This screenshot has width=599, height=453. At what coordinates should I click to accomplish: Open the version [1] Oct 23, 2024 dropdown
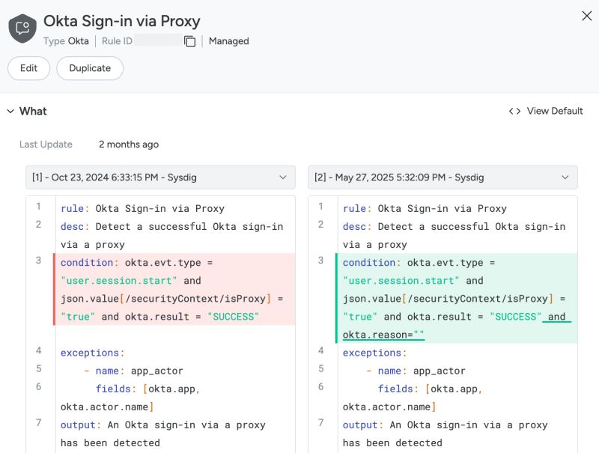(160, 177)
